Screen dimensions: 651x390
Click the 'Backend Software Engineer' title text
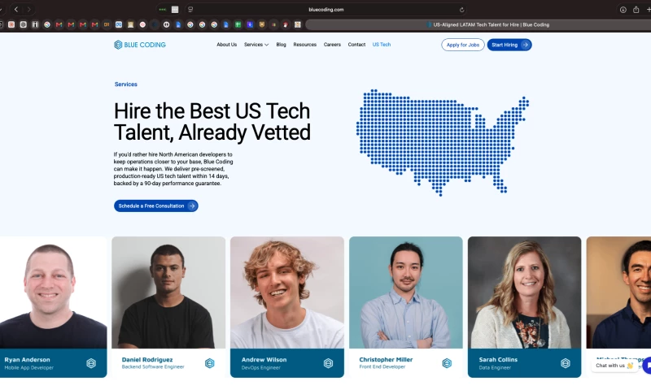pos(153,367)
